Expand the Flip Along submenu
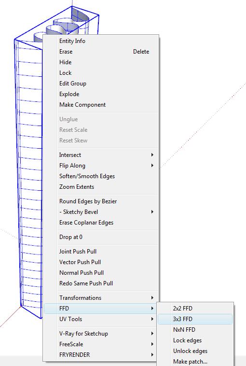246x366 pixels. click(101, 166)
